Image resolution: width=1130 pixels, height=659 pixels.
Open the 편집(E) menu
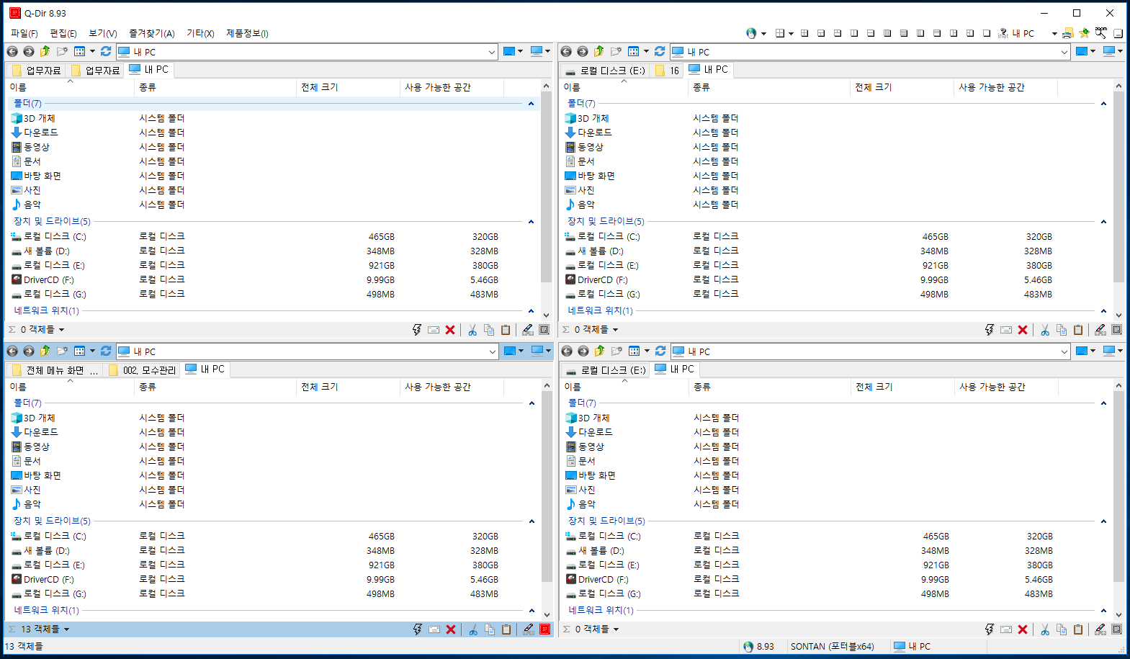tap(63, 33)
